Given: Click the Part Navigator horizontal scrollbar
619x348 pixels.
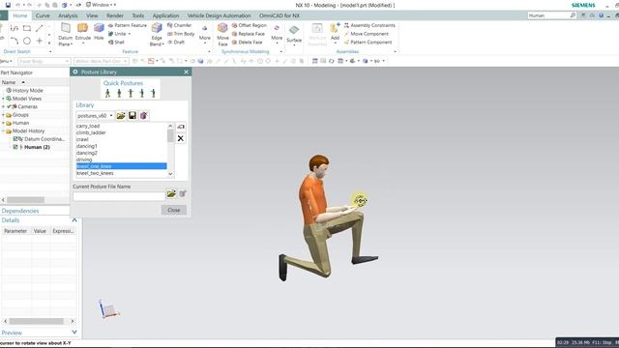Looking at the screenshot, I should click(26, 200).
